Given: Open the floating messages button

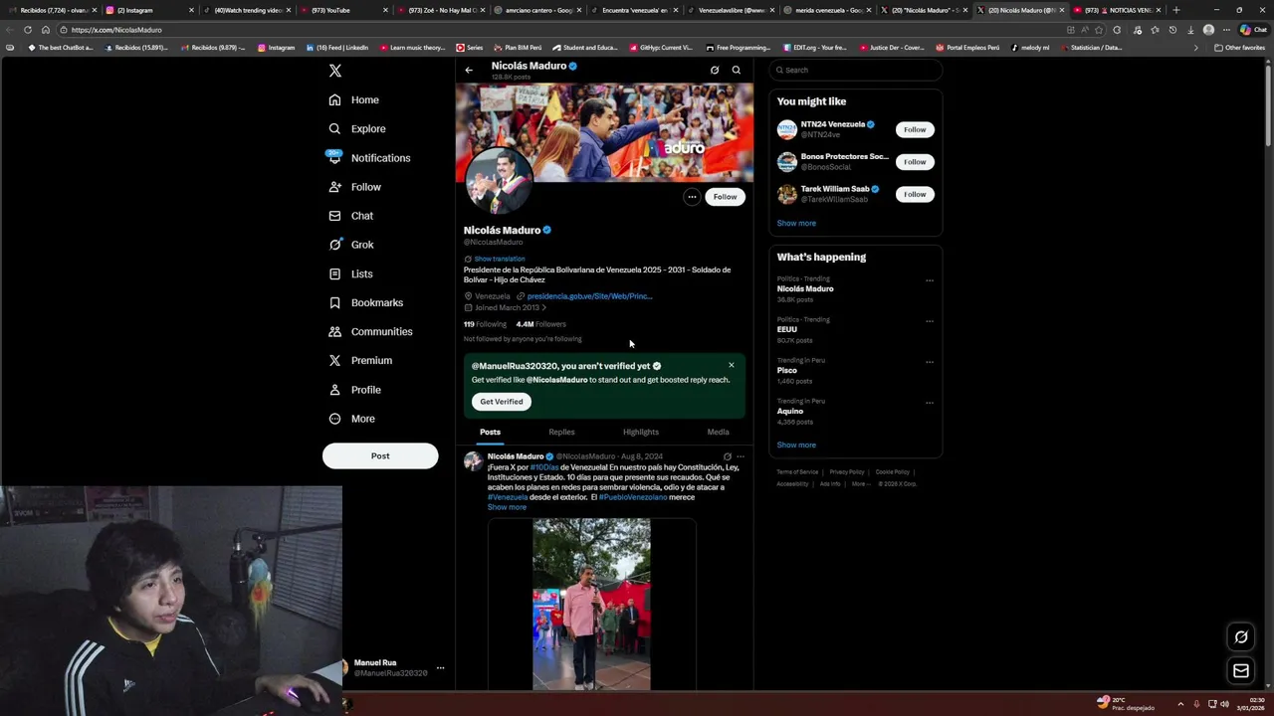Looking at the screenshot, I should click(x=1241, y=671).
